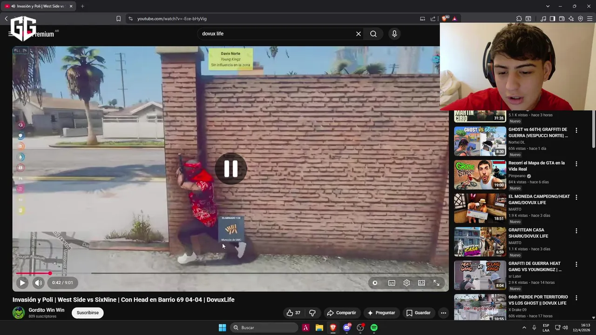The width and height of the screenshot is (596, 335).
Task: Open options menu for Recorrí el Mapa video
Action: (576, 164)
